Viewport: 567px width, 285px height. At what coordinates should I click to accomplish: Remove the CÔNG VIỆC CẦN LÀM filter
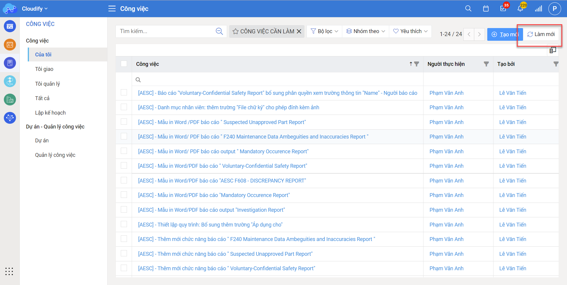pos(299,31)
